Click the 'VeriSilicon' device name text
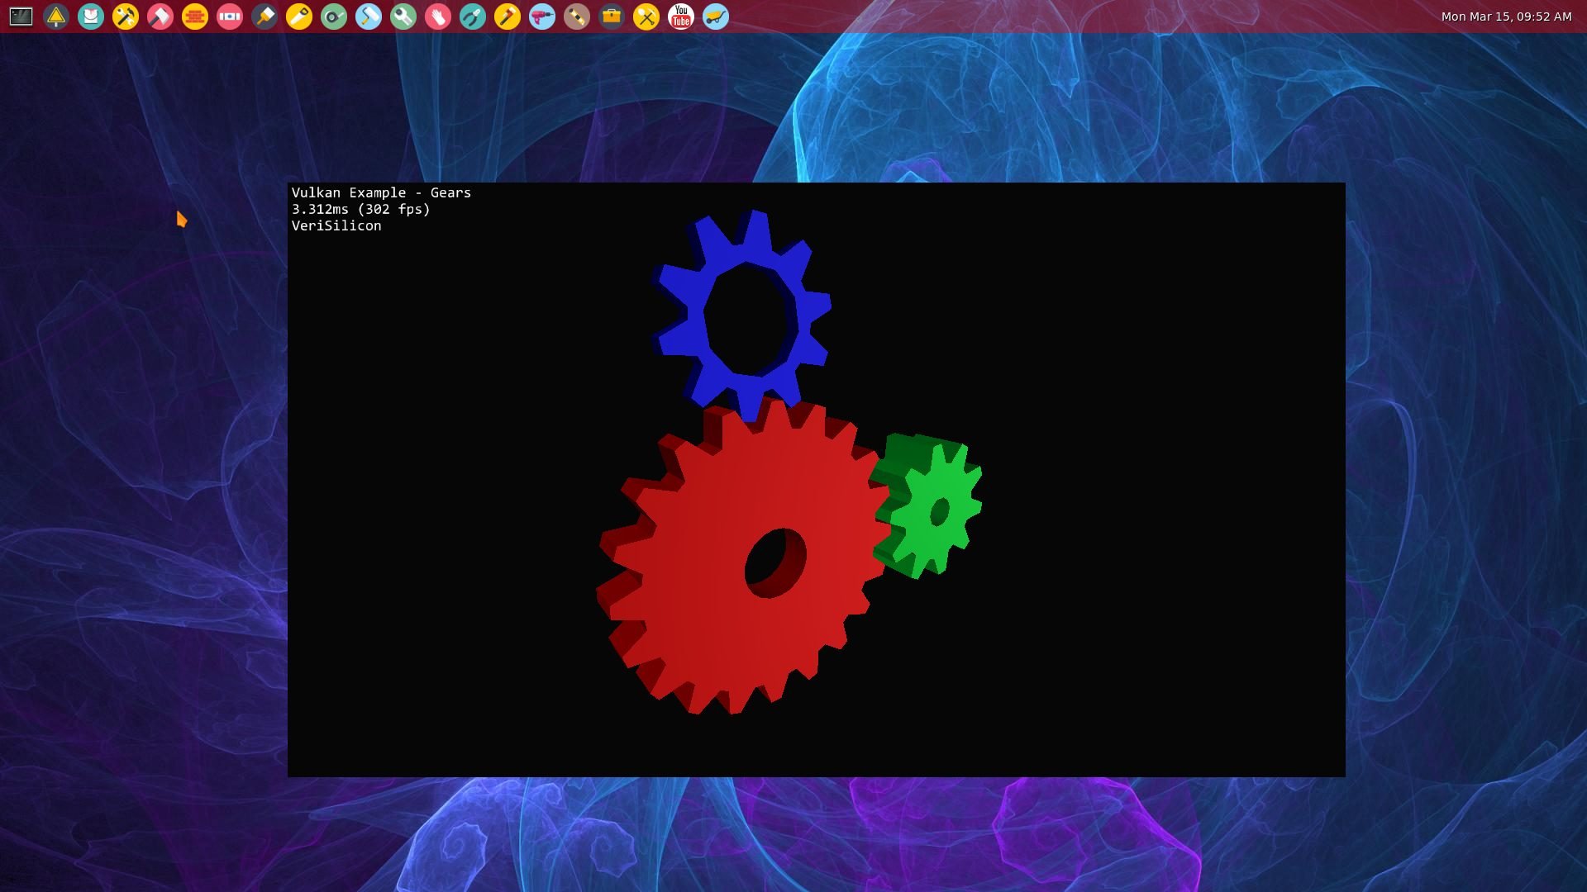The image size is (1587, 892). [x=336, y=225]
